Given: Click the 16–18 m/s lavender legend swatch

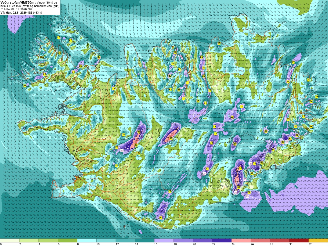Looking at the screenshot, I should (x=164, y=241).
